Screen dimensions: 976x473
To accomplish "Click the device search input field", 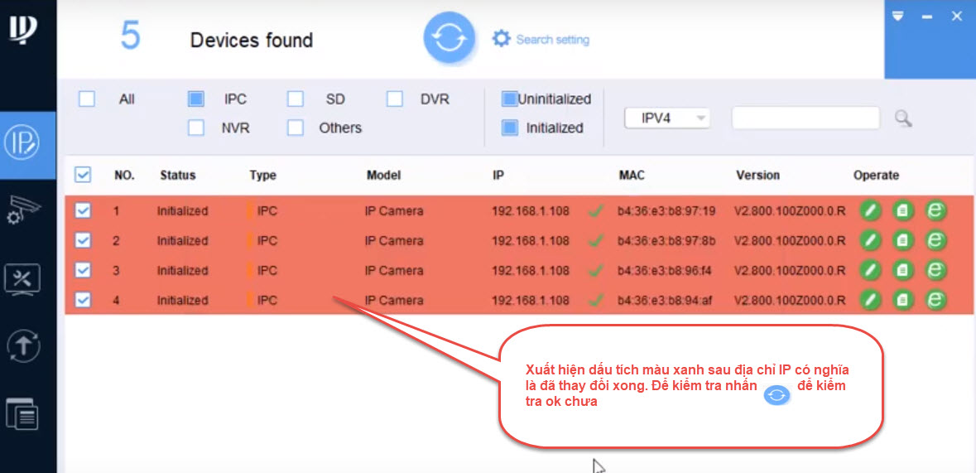I will [805, 118].
